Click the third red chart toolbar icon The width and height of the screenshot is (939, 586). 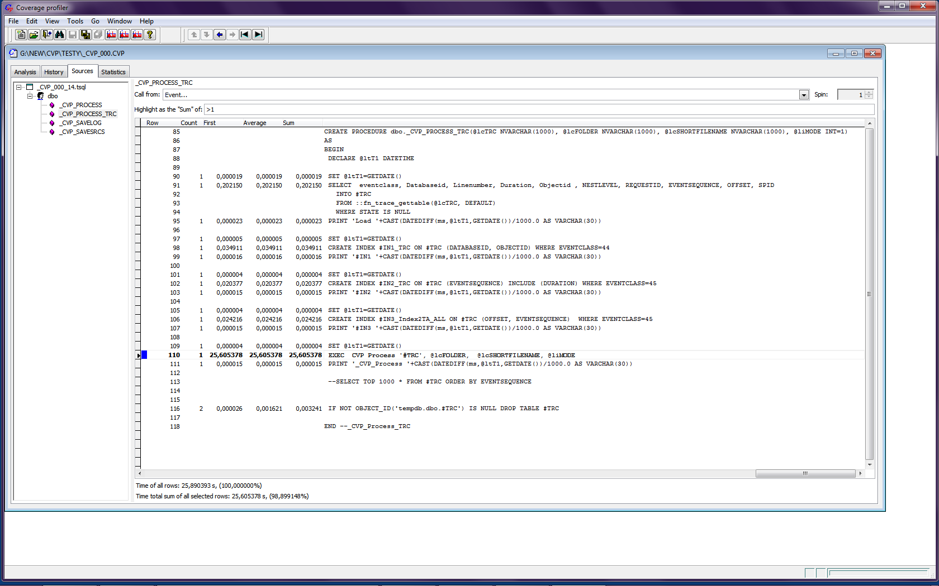point(137,35)
